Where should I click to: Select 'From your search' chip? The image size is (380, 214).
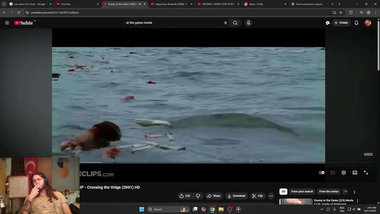[302, 192]
